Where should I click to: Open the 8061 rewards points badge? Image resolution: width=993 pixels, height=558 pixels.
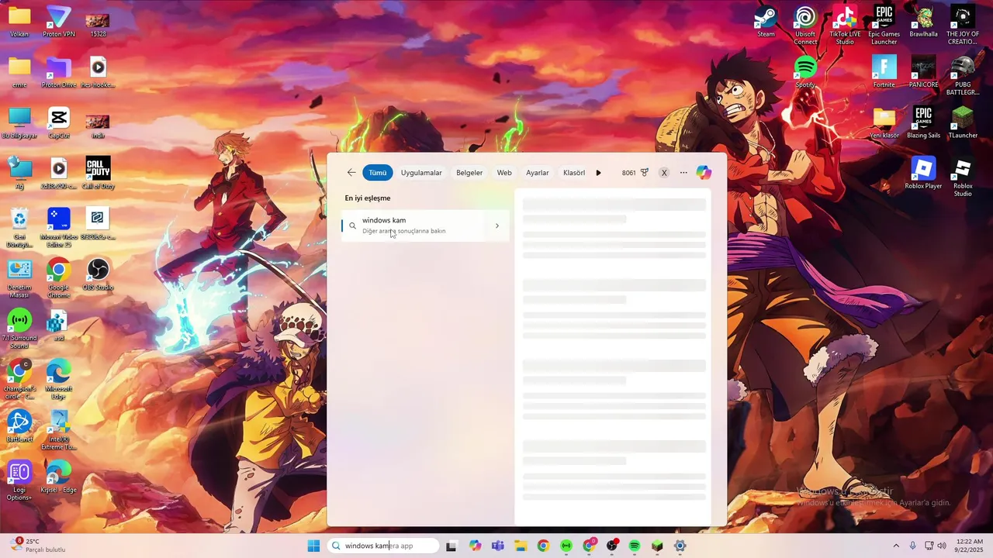coord(635,173)
